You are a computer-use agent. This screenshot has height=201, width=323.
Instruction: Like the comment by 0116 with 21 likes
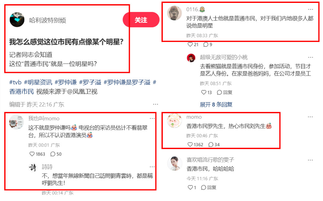[x=193, y=45]
